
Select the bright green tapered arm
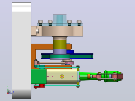(x=88, y=74)
